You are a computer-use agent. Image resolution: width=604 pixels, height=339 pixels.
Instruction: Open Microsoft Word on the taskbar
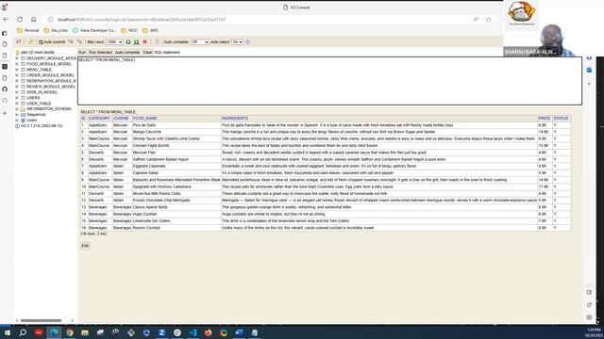(239, 332)
